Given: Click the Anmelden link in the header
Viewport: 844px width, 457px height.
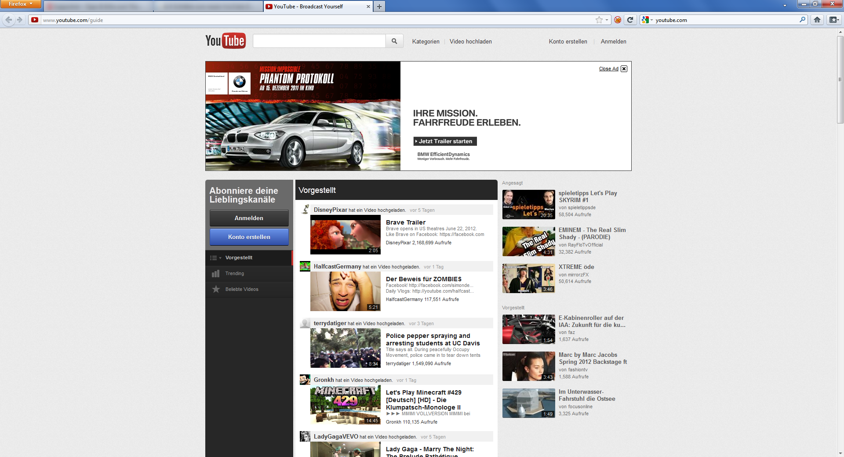Looking at the screenshot, I should click(613, 41).
